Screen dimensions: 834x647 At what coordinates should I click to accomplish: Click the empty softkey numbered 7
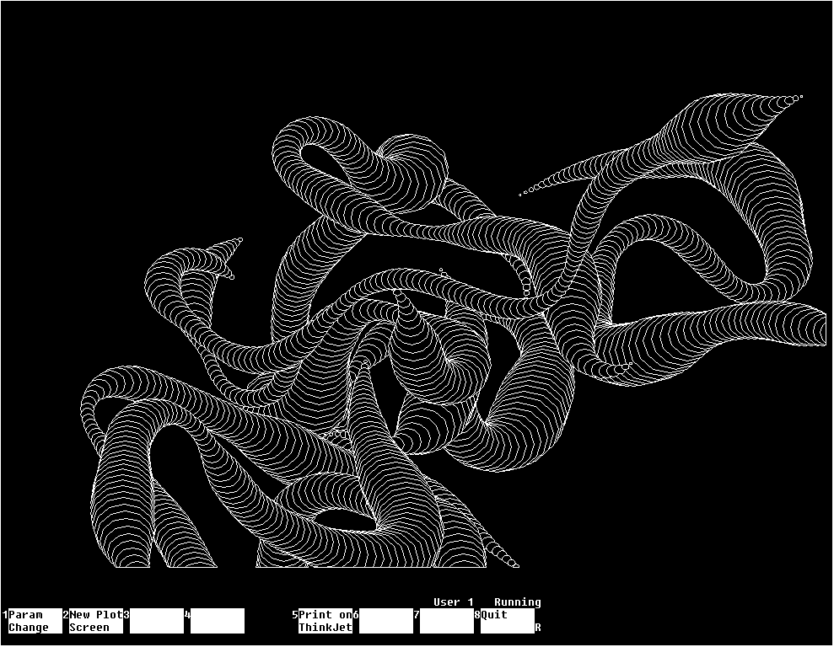coord(447,621)
